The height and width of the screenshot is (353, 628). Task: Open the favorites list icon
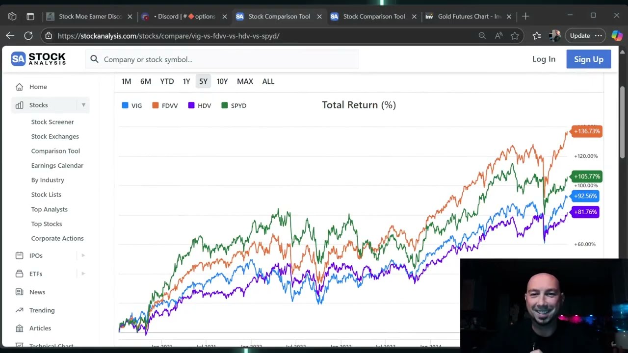[x=537, y=36]
